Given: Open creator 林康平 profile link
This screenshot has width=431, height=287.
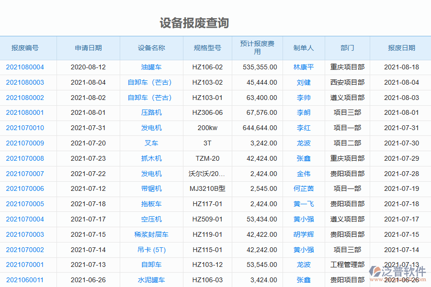Looking at the screenshot, I should pyautogui.click(x=304, y=67).
